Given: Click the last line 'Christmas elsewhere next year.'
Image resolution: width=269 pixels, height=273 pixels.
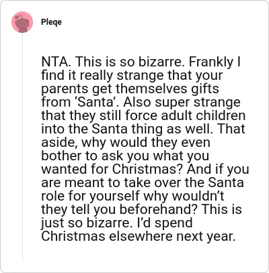Looking at the screenshot, I should pyautogui.click(x=139, y=236).
